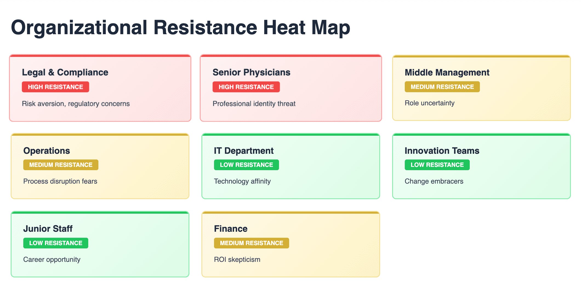Click MEDIUM RESISTANCE badge under Operations
Viewport: 581px width, 290px height.
(x=61, y=165)
